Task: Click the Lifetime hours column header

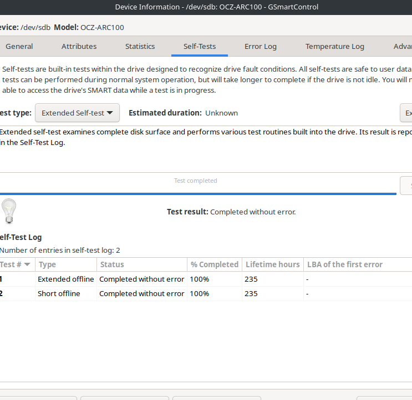Action: [272, 264]
